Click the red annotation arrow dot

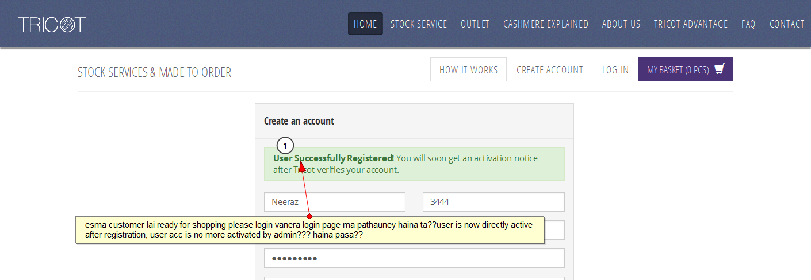309,216
